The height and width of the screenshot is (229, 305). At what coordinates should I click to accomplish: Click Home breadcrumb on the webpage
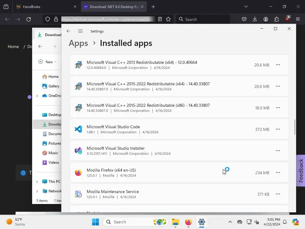pos(13,47)
